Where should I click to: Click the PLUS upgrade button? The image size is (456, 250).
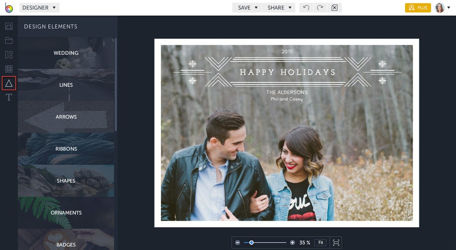click(418, 8)
